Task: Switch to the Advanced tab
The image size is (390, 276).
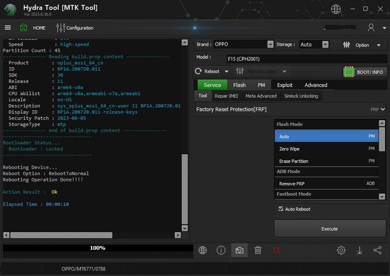Action: (x=316, y=85)
